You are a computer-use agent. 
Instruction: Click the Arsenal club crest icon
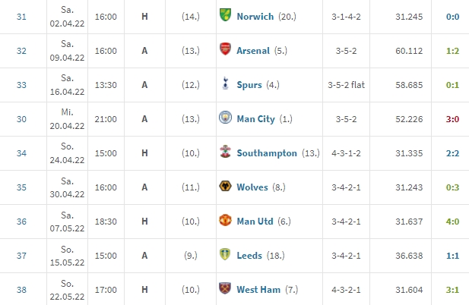[x=225, y=49]
